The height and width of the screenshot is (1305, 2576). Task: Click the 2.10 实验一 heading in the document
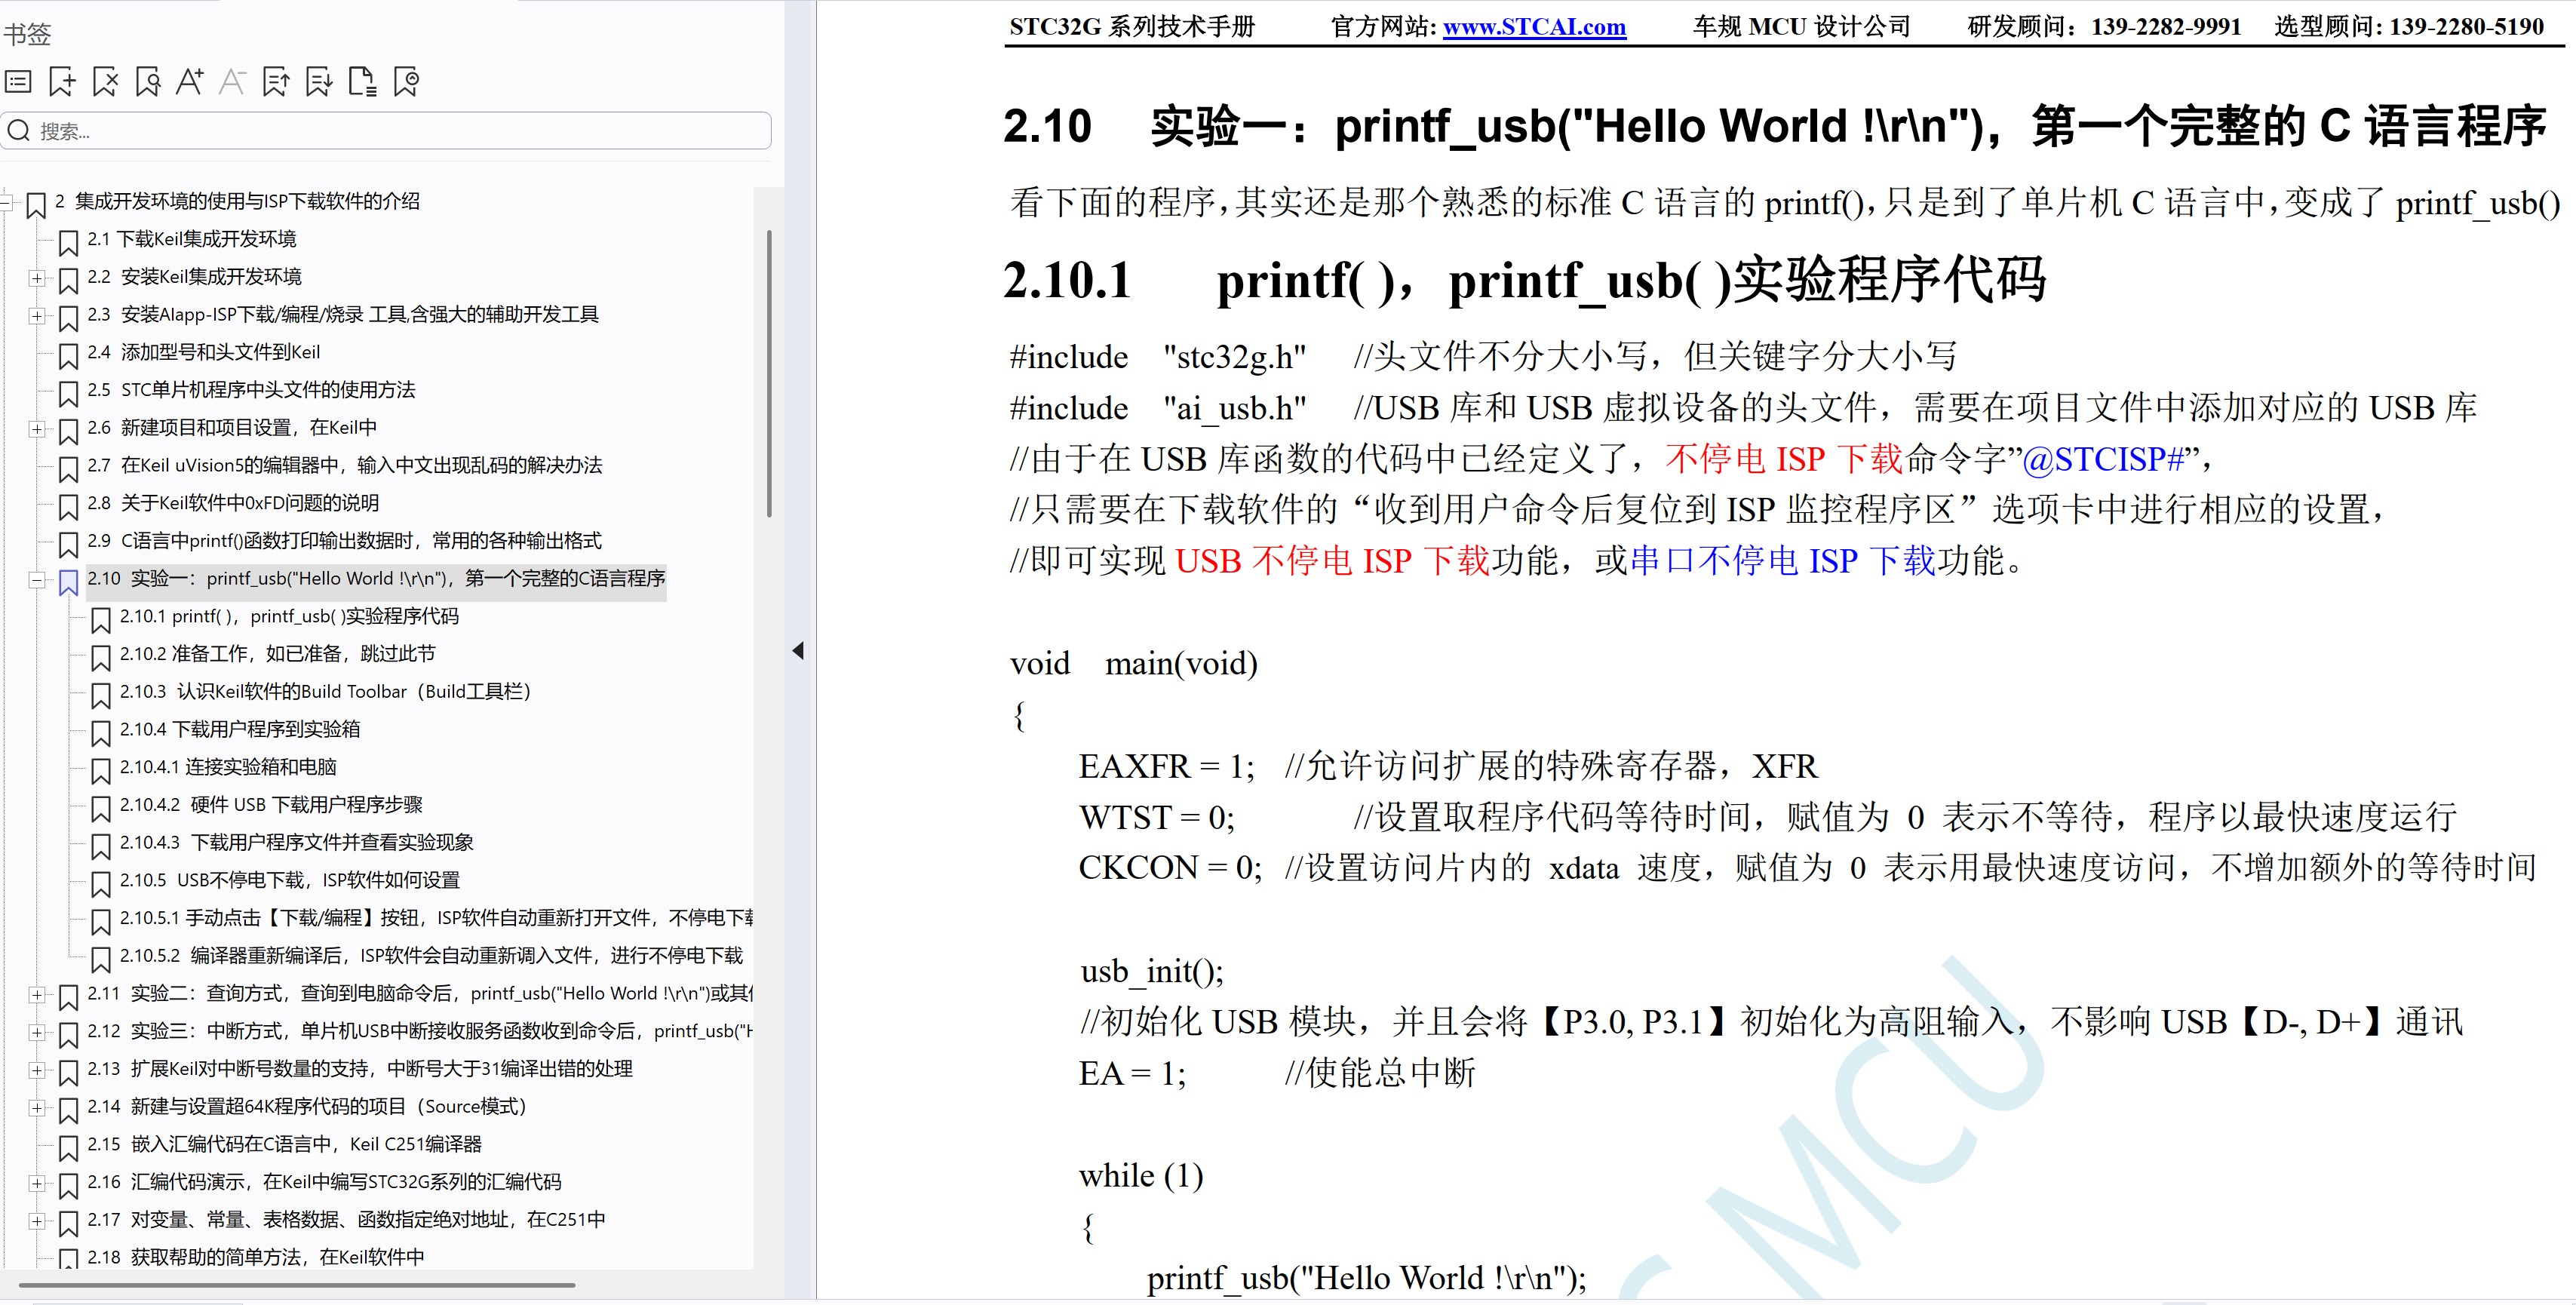[1775, 127]
